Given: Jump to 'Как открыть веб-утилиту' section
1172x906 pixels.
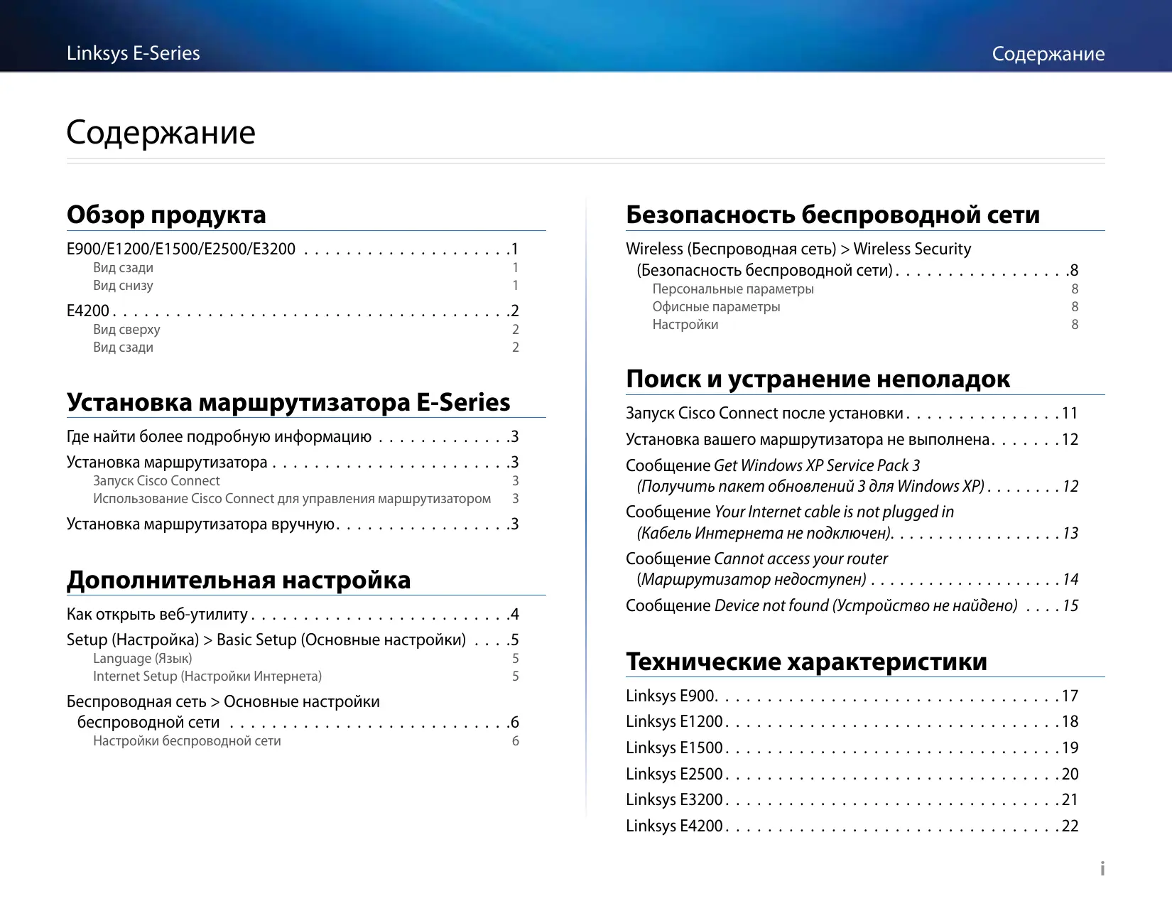Looking at the screenshot, I should point(157,615).
